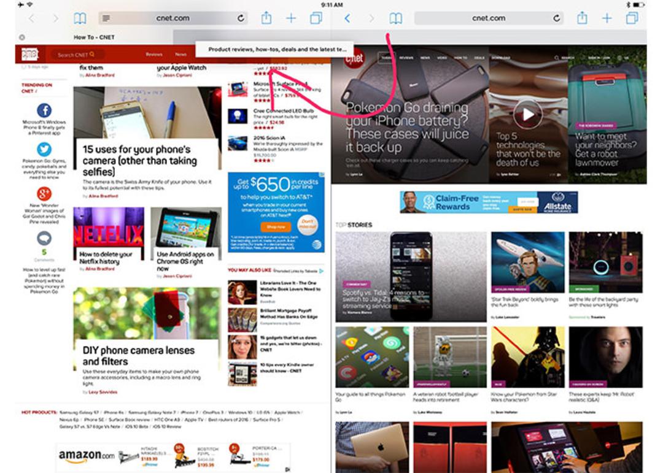Tap right pane cnet.com address bar
Image resolution: width=663 pixels, height=473 pixels.
pos(489,18)
